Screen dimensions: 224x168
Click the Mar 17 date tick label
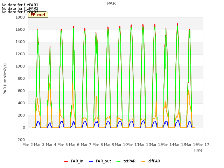[203, 145]
